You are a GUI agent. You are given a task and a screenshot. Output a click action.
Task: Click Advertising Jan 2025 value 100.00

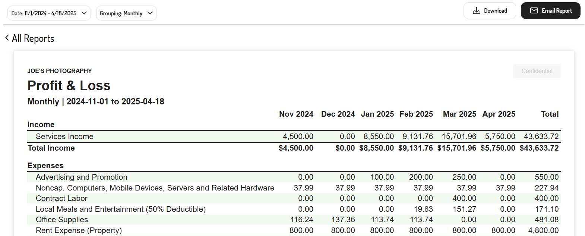[382, 177]
